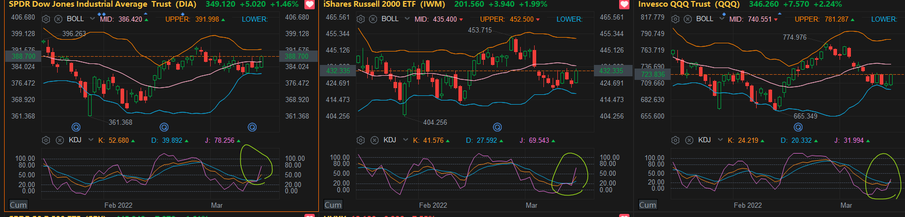Click DIA price change +5.020 +1.46%

269,4
